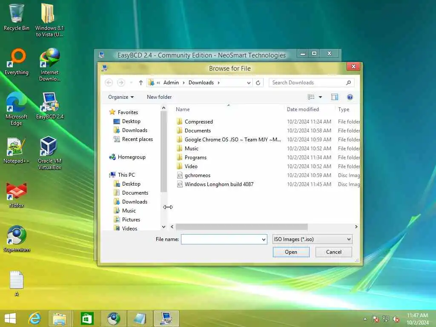Toggle the preview pane

pos(335,97)
